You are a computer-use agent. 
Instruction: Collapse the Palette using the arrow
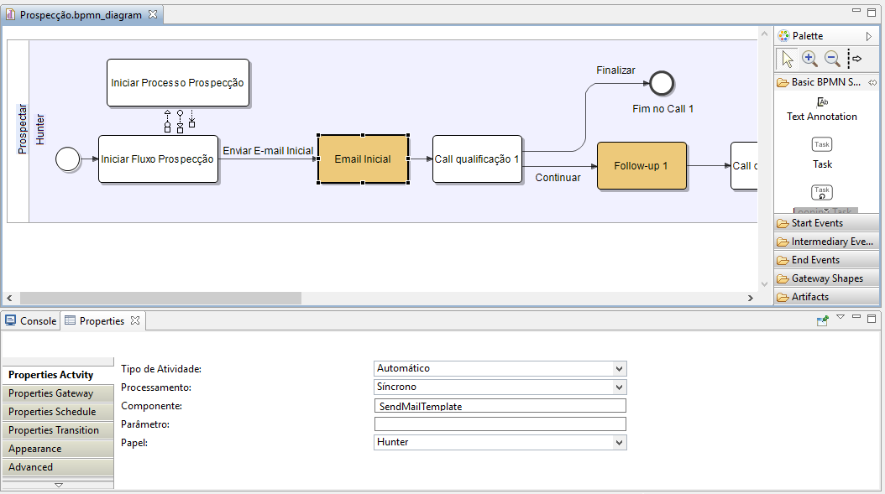pos(869,36)
